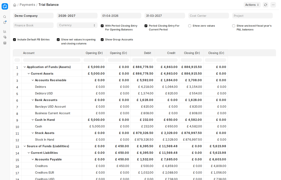Open the Currency select dropdown
Image resolution: width=281 pixels, height=180 pixels.
pyautogui.click(x=77, y=25)
